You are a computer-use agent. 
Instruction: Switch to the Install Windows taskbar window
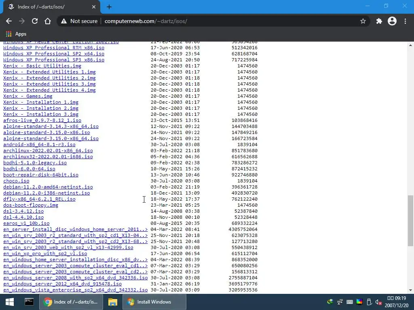point(154,302)
